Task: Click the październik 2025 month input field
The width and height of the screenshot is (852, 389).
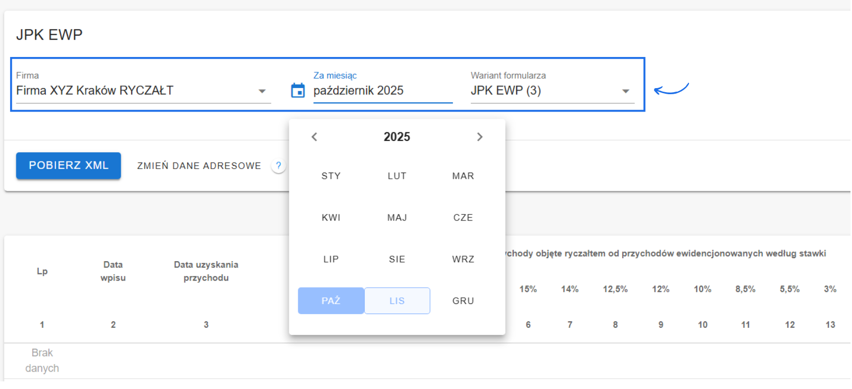Action: pyautogui.click(x=382, y=91)
